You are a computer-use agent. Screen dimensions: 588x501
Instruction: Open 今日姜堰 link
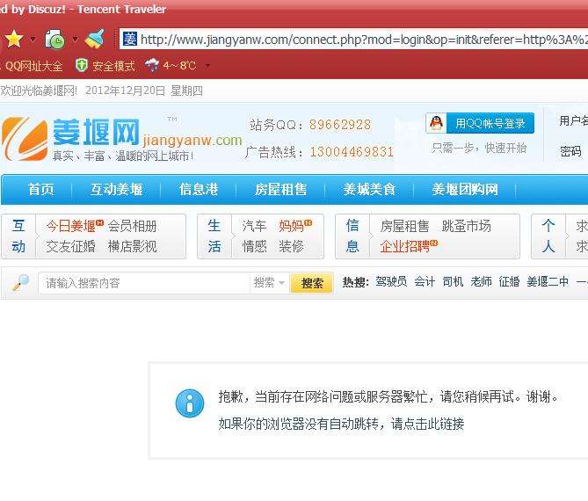(71, 226)
